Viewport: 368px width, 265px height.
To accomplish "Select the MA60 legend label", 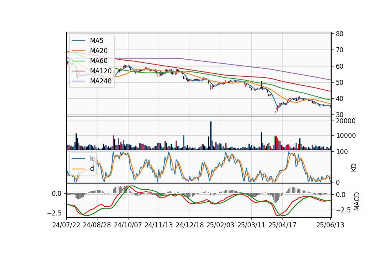I will coord(99,61).
